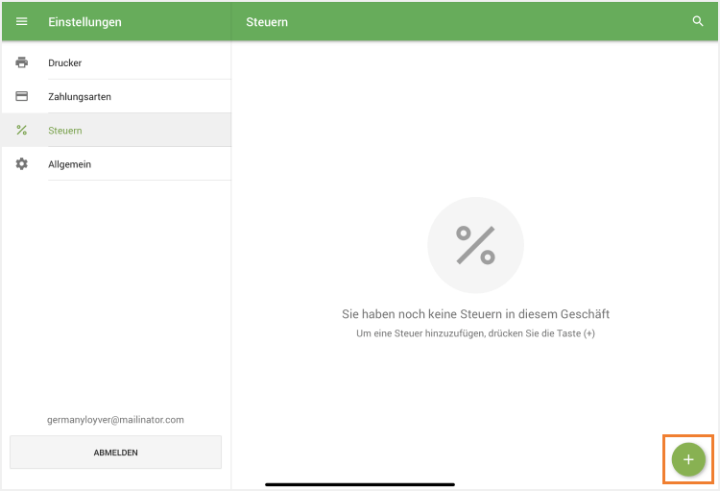720x491 pixels.
Task: Click the gear icon beside Allgemein
Action: click(x=22, y=164)
